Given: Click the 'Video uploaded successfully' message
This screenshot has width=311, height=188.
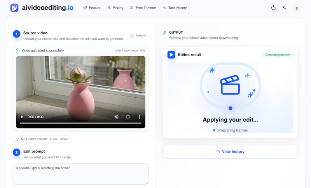Looking at the screenshot, I should coord(43,50).
